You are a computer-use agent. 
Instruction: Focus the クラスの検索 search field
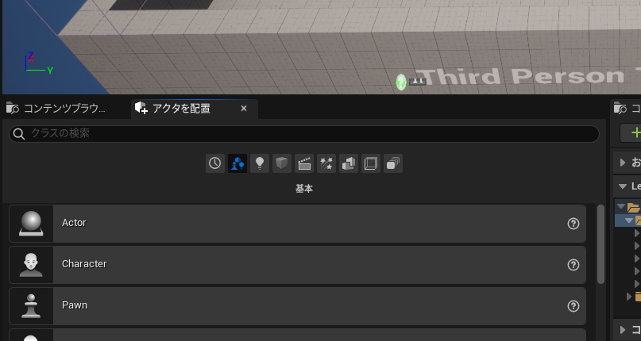coord(304,133)
